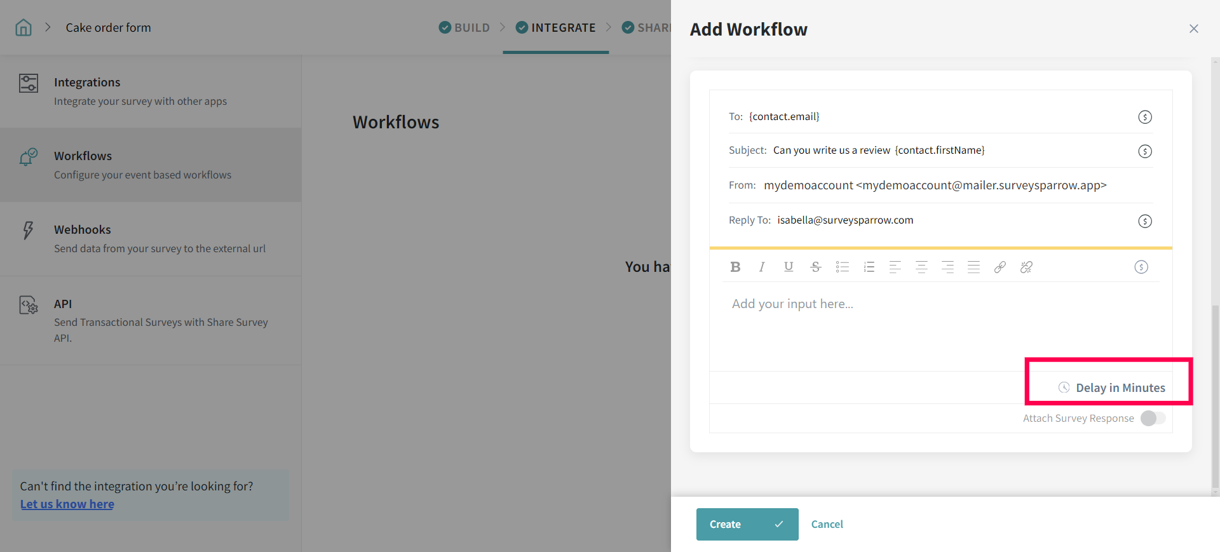Click the Cancel link

(x=827, y=524)
